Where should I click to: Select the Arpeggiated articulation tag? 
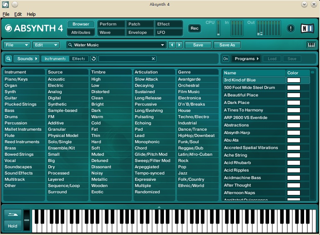[x=154, y=167]
